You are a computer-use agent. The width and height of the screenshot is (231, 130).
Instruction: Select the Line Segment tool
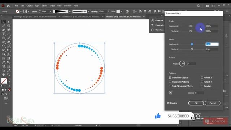point(9,34)
